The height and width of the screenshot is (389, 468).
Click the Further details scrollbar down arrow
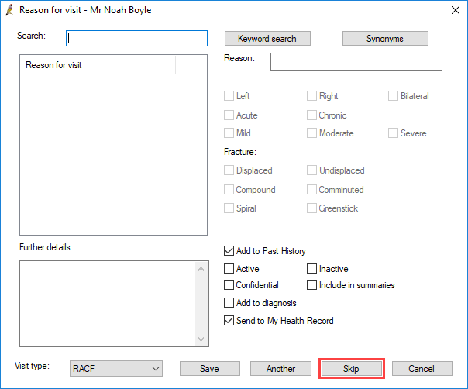[x=201, y=339]
